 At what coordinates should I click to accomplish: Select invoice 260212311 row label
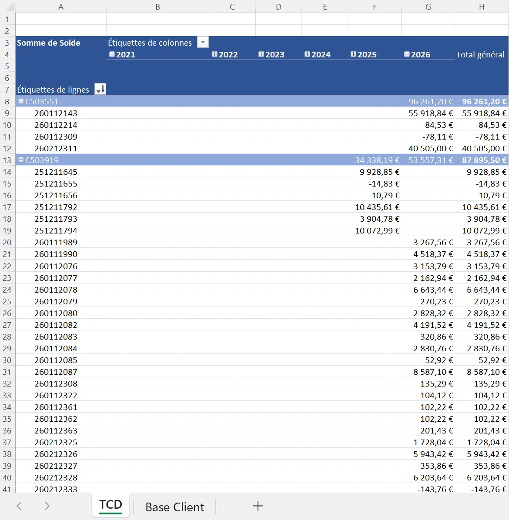click(x=56, y=148)
